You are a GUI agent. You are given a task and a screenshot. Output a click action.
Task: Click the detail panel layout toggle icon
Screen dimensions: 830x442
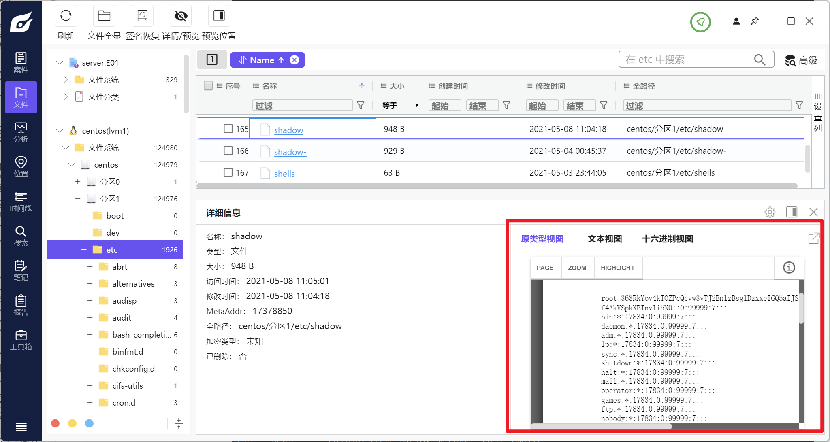pos(792,212)
